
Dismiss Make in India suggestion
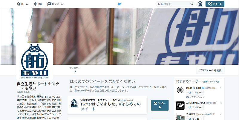[x=220, y=87]
